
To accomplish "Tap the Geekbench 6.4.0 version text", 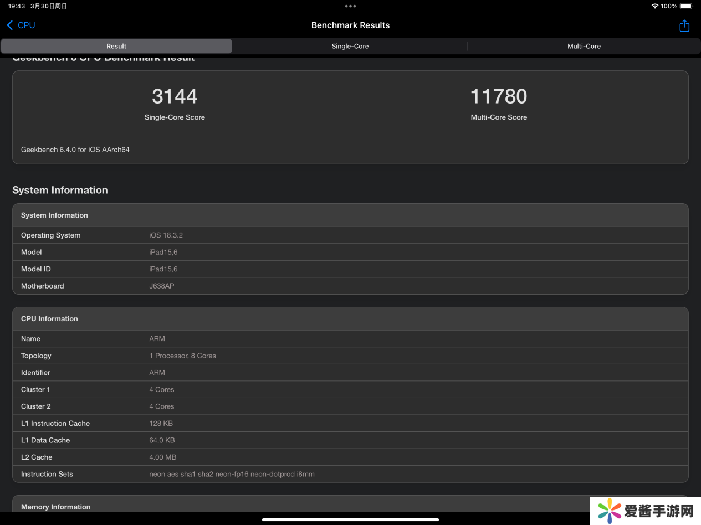I will [x=75, y=150].
